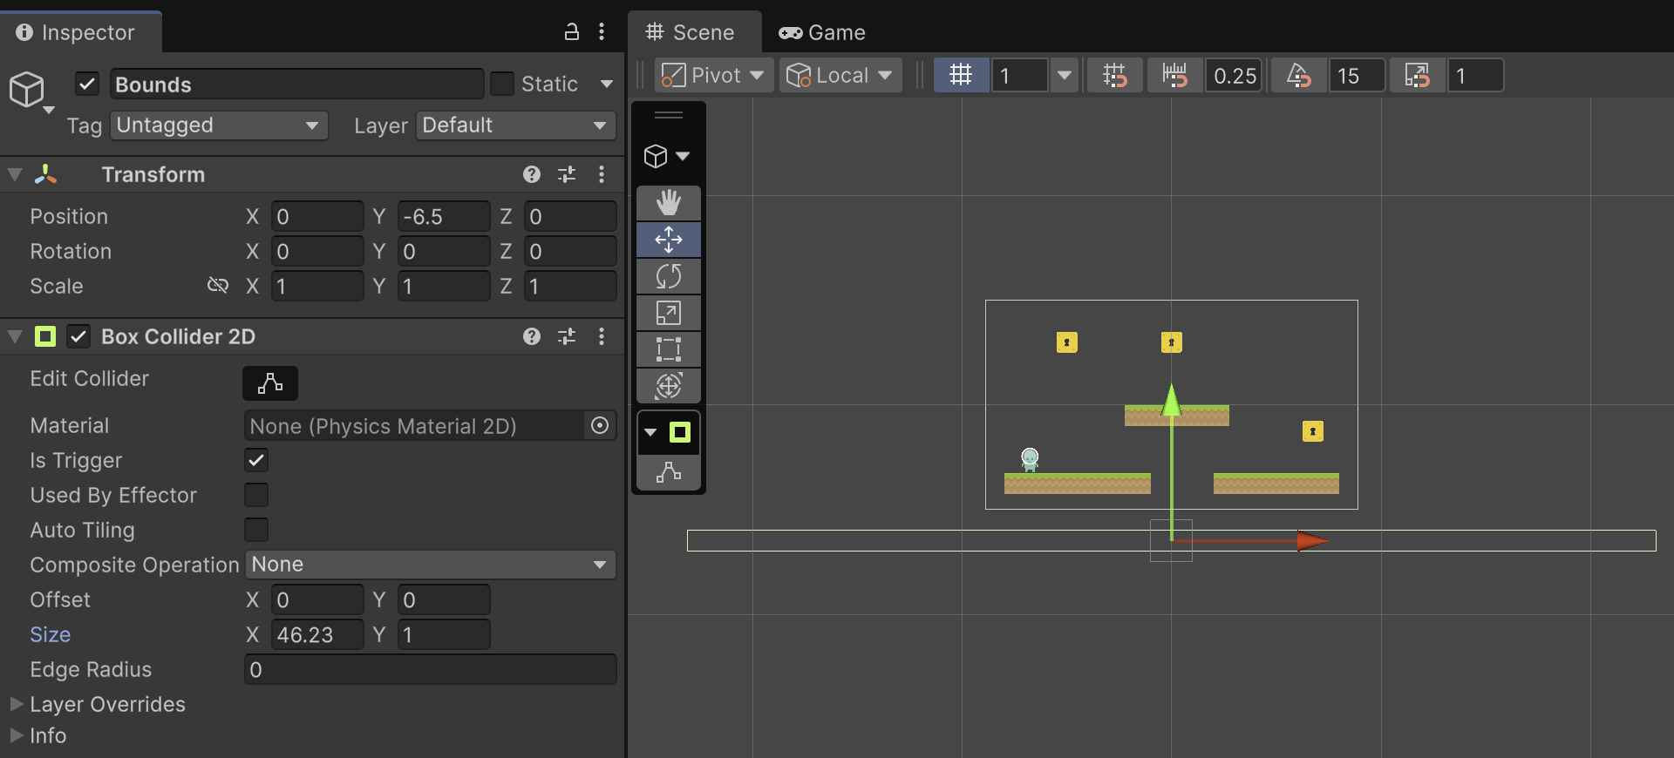Click the Size X input field

click(317, 634)
